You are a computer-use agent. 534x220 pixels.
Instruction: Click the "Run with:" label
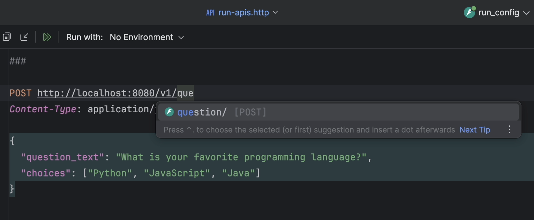point(84,37)
